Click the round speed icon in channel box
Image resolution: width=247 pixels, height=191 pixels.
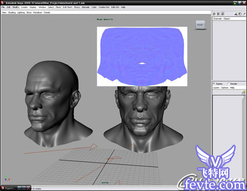[240, 14]
